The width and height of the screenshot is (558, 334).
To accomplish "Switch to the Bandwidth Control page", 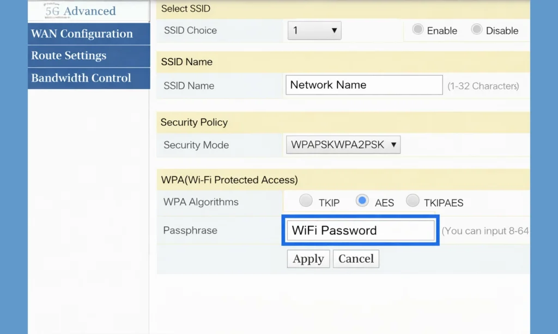I will [x=89, y=78].
